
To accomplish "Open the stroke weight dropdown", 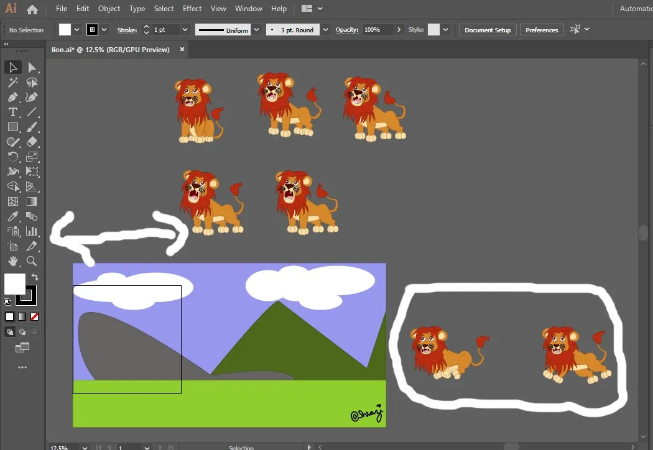I will click(x=185, y=30).
